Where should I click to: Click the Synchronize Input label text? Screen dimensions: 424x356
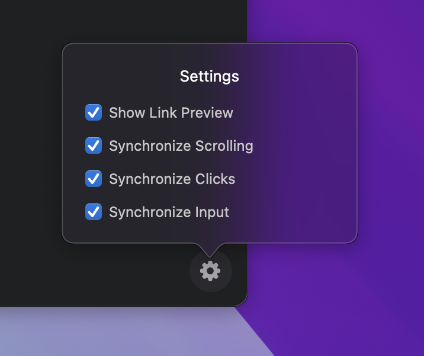(x=169, y=212)
